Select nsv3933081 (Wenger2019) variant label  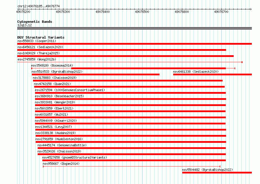click(55, 102)
